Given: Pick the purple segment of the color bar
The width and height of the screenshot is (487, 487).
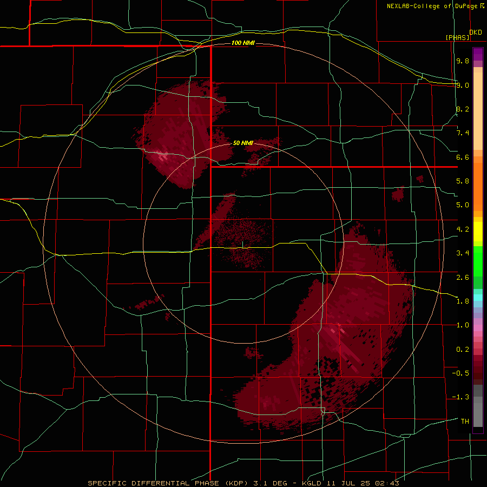Looking at the screenshot, I should pos(478,54).
